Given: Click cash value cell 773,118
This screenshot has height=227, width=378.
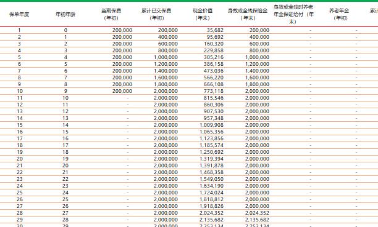Looking at the screenshot, I should click(214, 91).
